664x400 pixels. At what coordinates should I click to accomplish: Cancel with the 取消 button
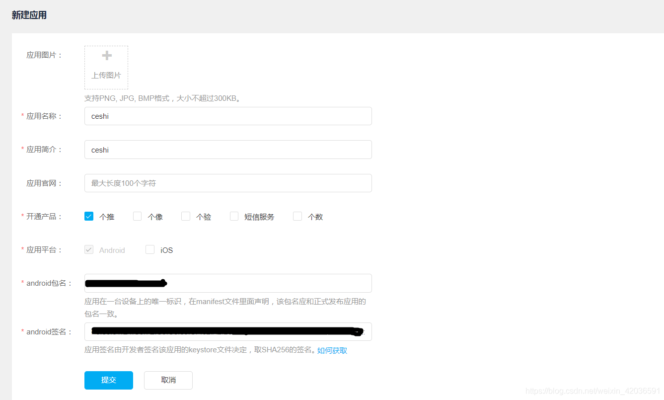click(168, 380)
